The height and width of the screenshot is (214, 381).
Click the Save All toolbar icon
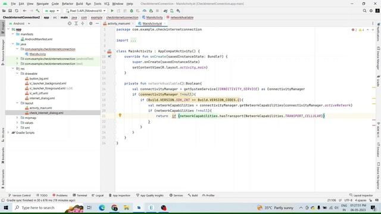click(10, 11)
